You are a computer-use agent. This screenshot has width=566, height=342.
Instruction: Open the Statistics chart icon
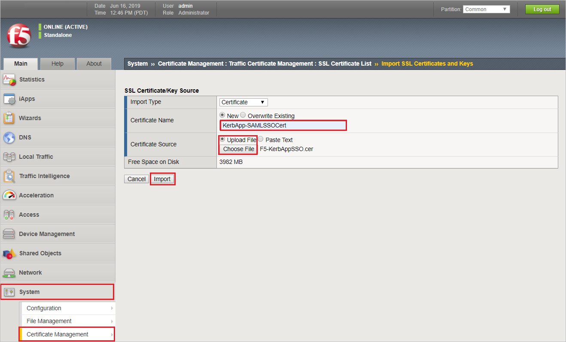click(x=9, y=79)
